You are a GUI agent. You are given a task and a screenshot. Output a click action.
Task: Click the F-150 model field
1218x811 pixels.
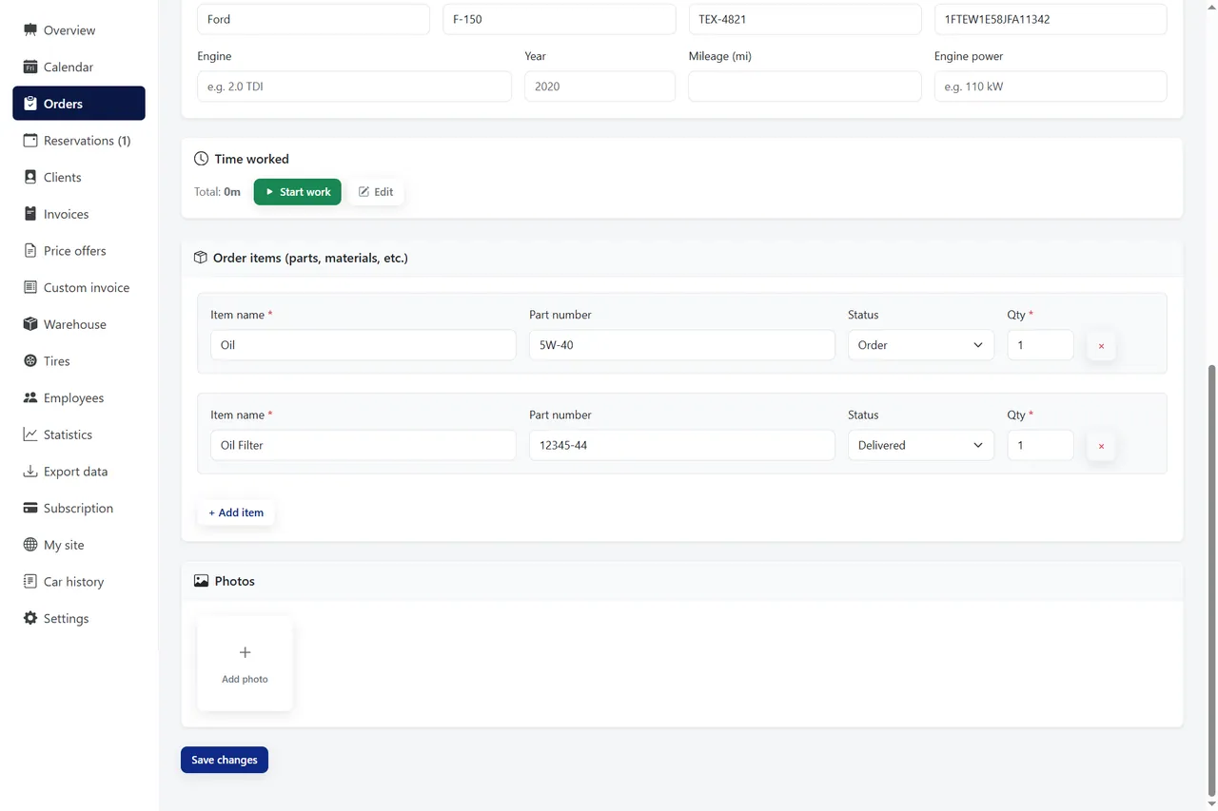(x=560, y=19)
